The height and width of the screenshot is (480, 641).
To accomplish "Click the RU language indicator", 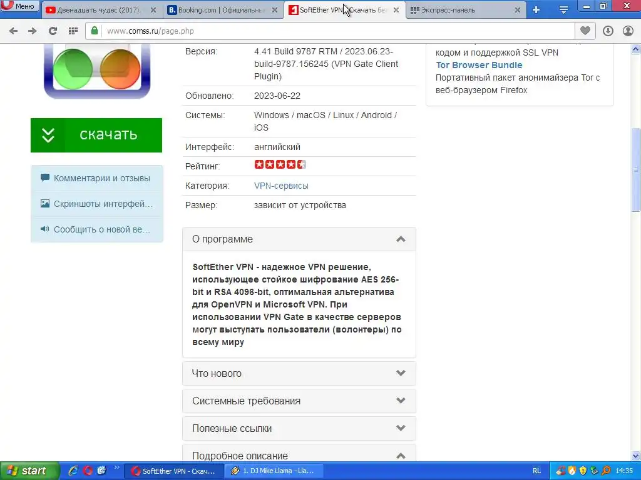I will 536,471.
